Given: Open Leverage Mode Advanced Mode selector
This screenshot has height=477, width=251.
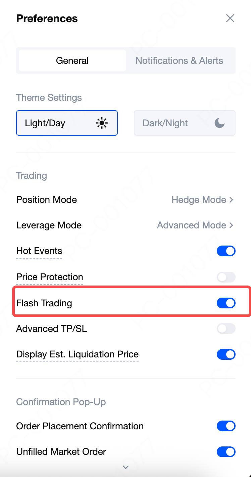Looking at the screenshot, I should (x=195, y=225).
